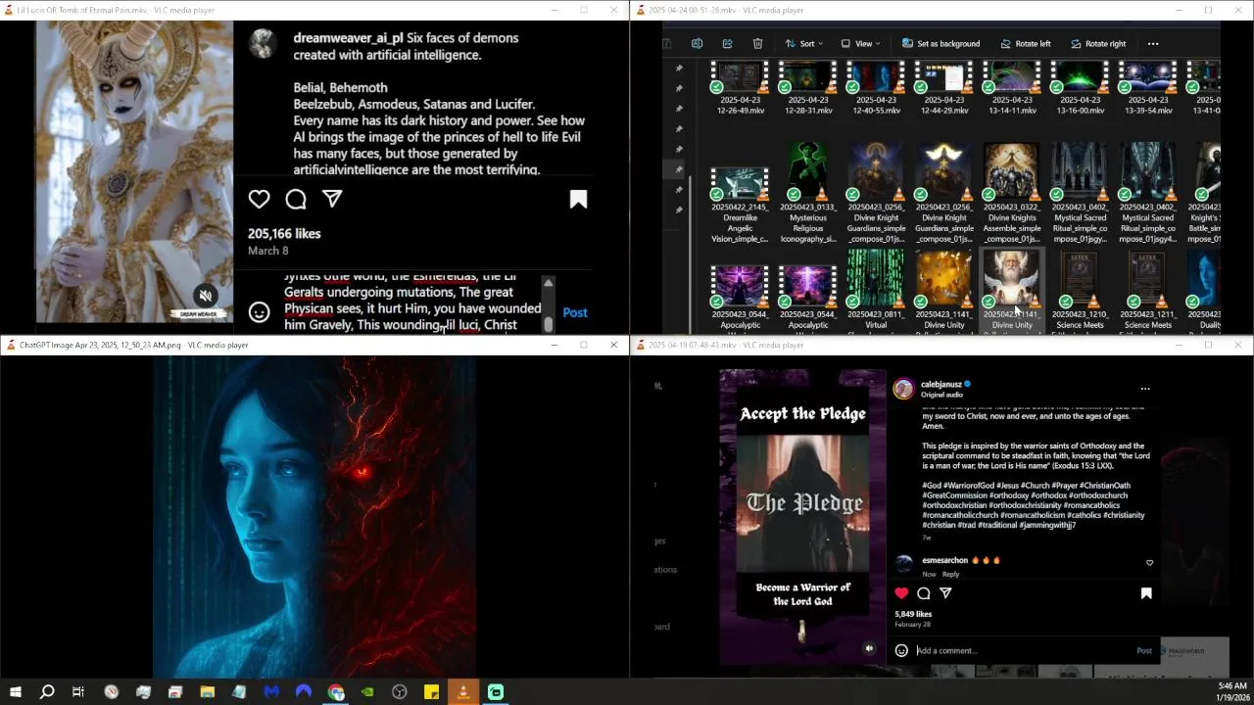Like the esmesarchon comment
The image size is (1254, 705).
tap(1149, 563)
